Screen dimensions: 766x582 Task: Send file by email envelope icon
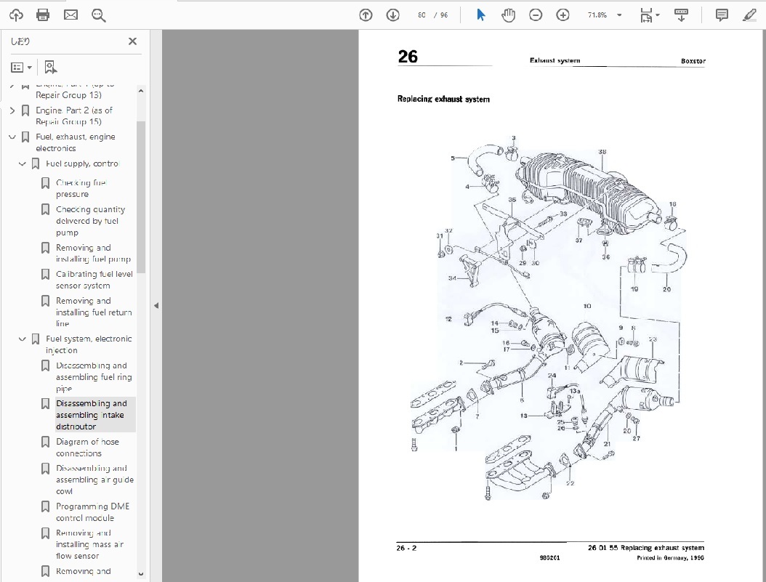click(70, 15)
